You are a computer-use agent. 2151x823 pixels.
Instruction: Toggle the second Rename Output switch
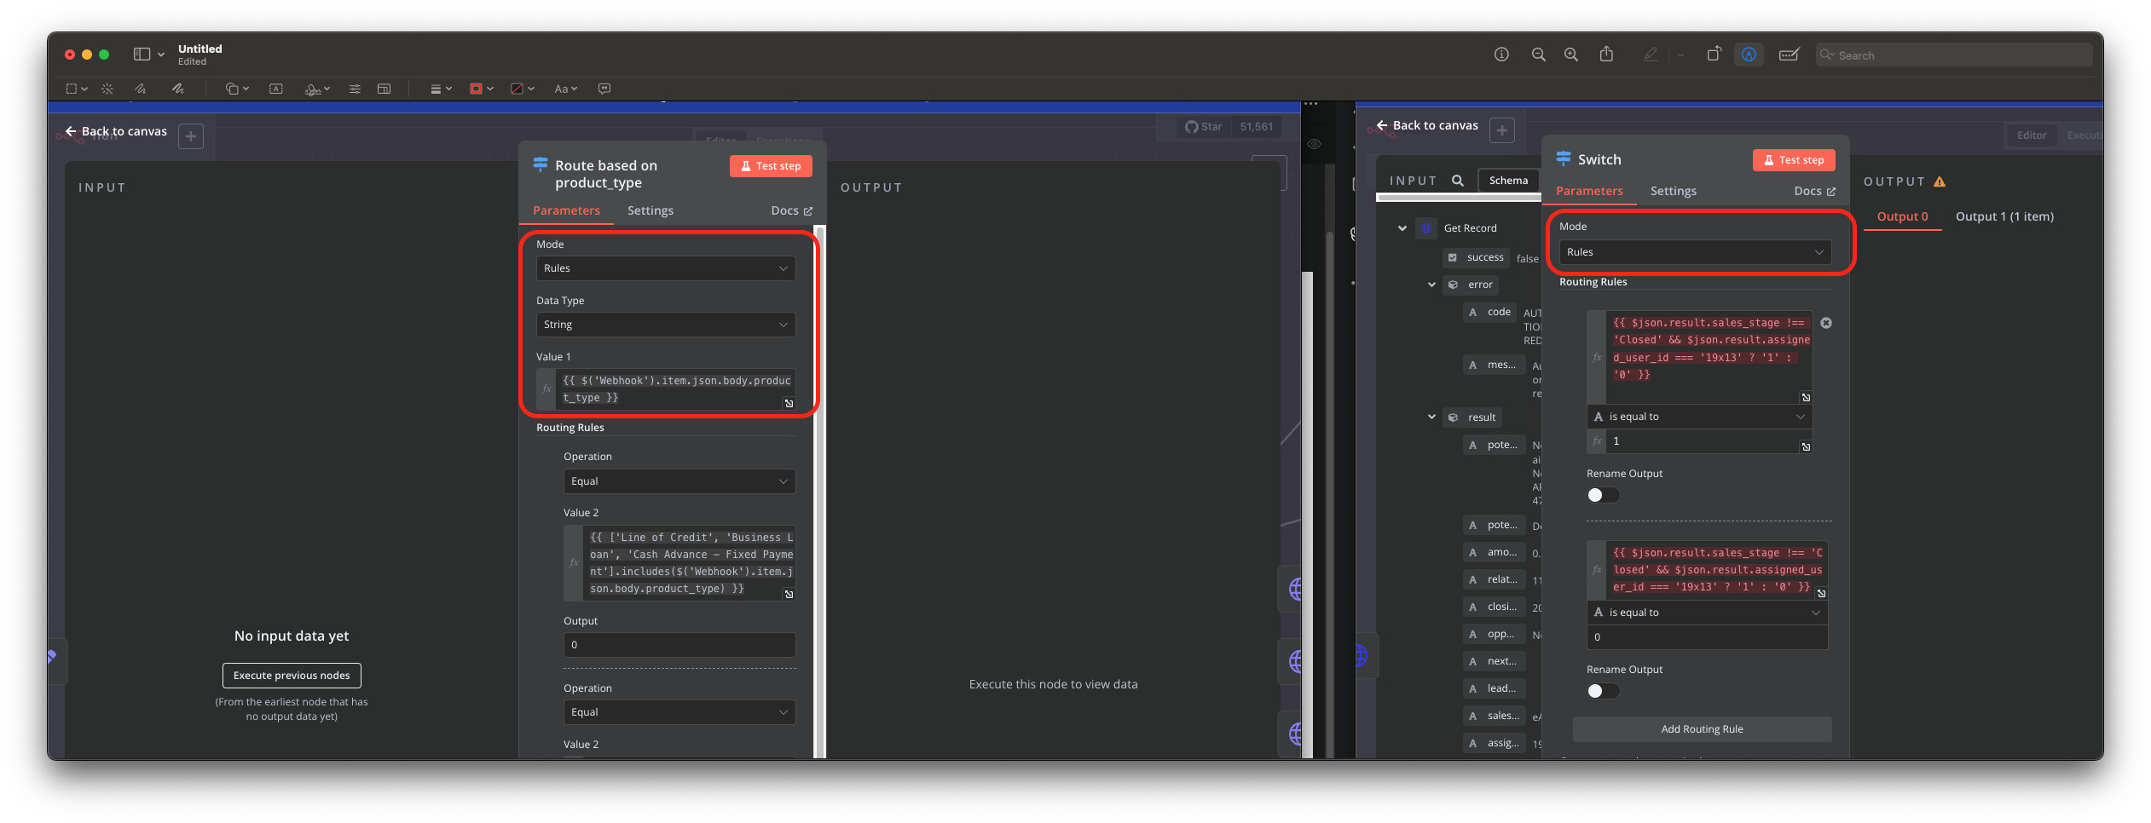[1603, 691]
